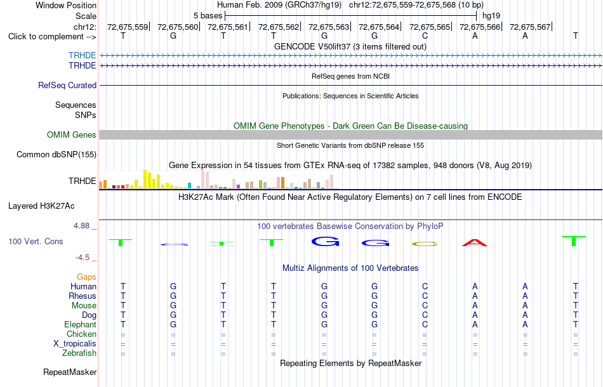The height and width of the screenshot is (387, 603).
Task: Click the 4.88 PhyloP upper scale value
Action: pyautogui.click(x=81, y=226)
